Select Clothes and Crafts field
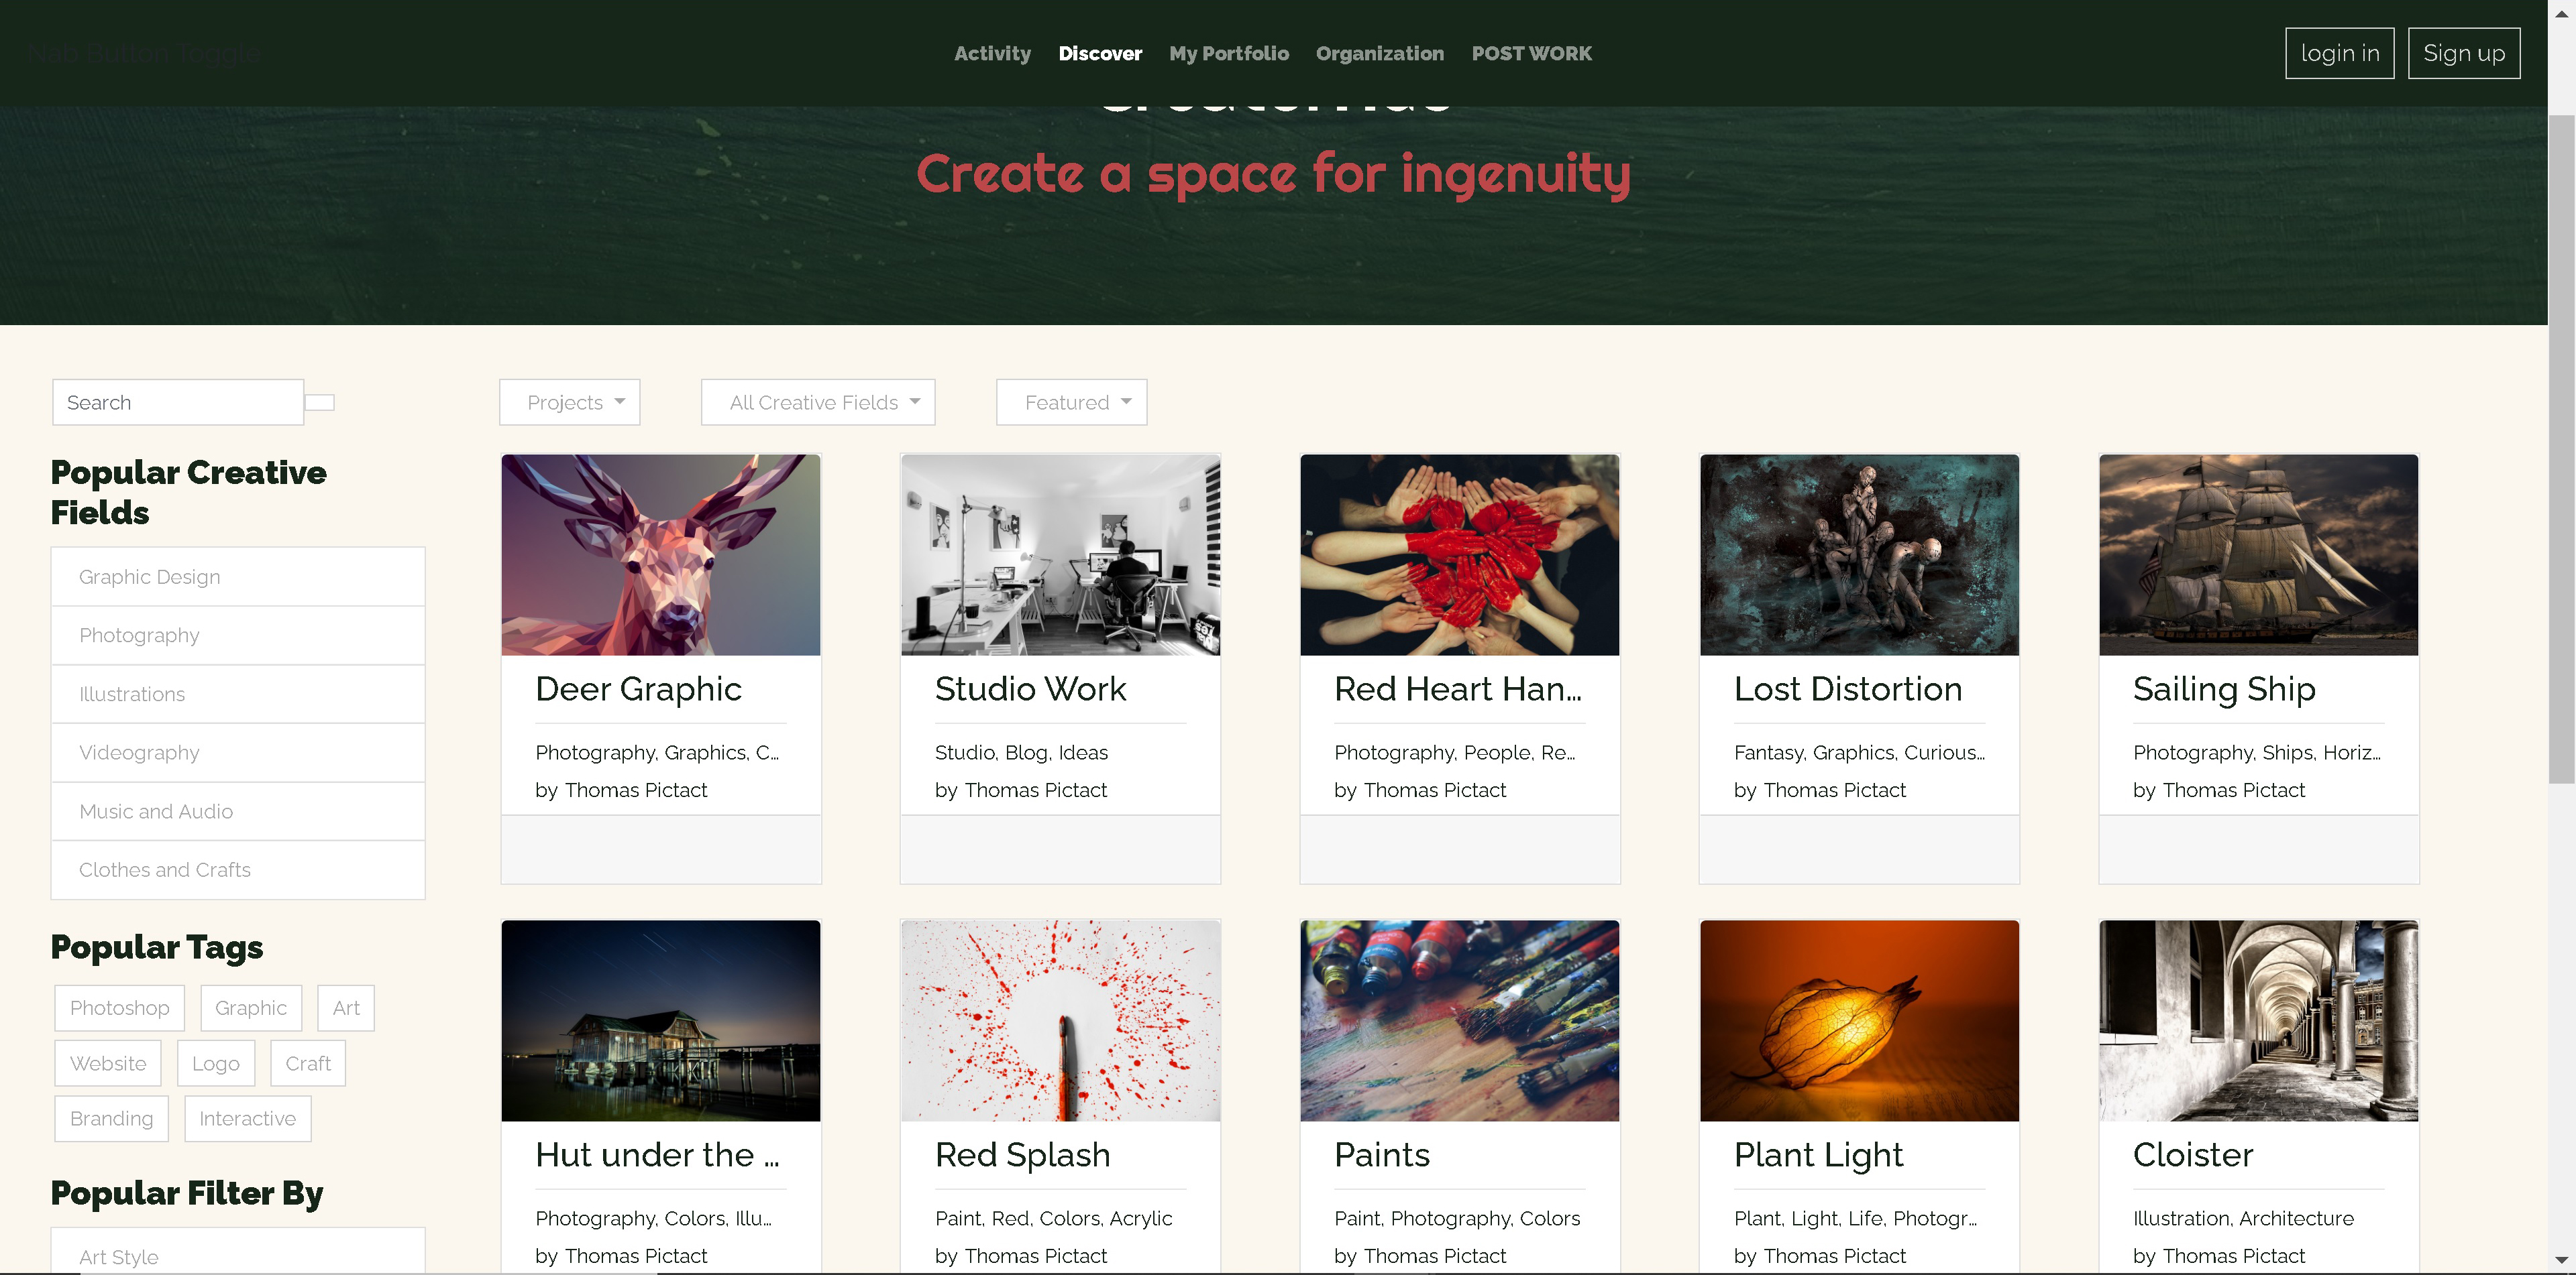The width and height of the screenshot is (2576, 1275). click(x=238, y=869)
